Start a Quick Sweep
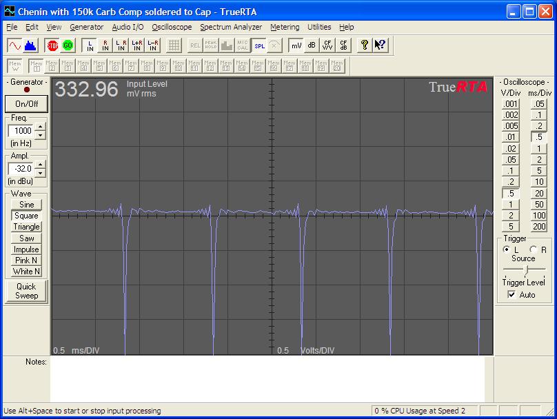This screenshot has height=419, width=557. click(26, 292)
